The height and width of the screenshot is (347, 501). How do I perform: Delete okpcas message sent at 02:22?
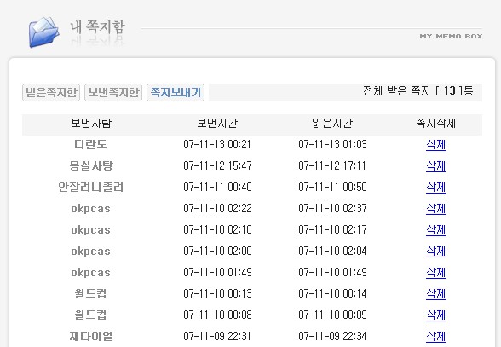(436, 209)
